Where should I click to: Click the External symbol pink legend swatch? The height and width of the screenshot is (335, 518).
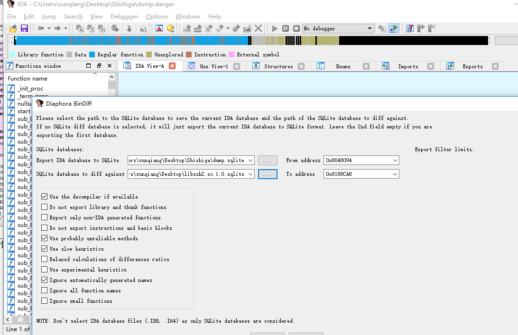pos(231,54)
